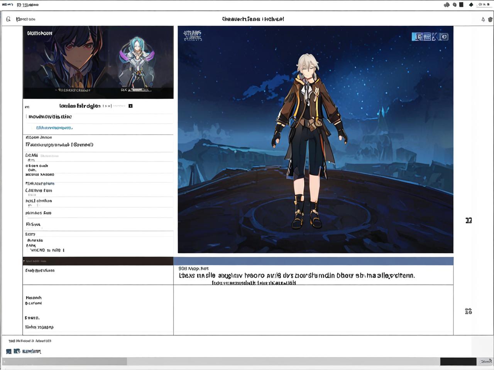Screen dimensions: 494x370
Task: Click the blue text label in the bottom-left corner
Action: (x=32, y=351)
